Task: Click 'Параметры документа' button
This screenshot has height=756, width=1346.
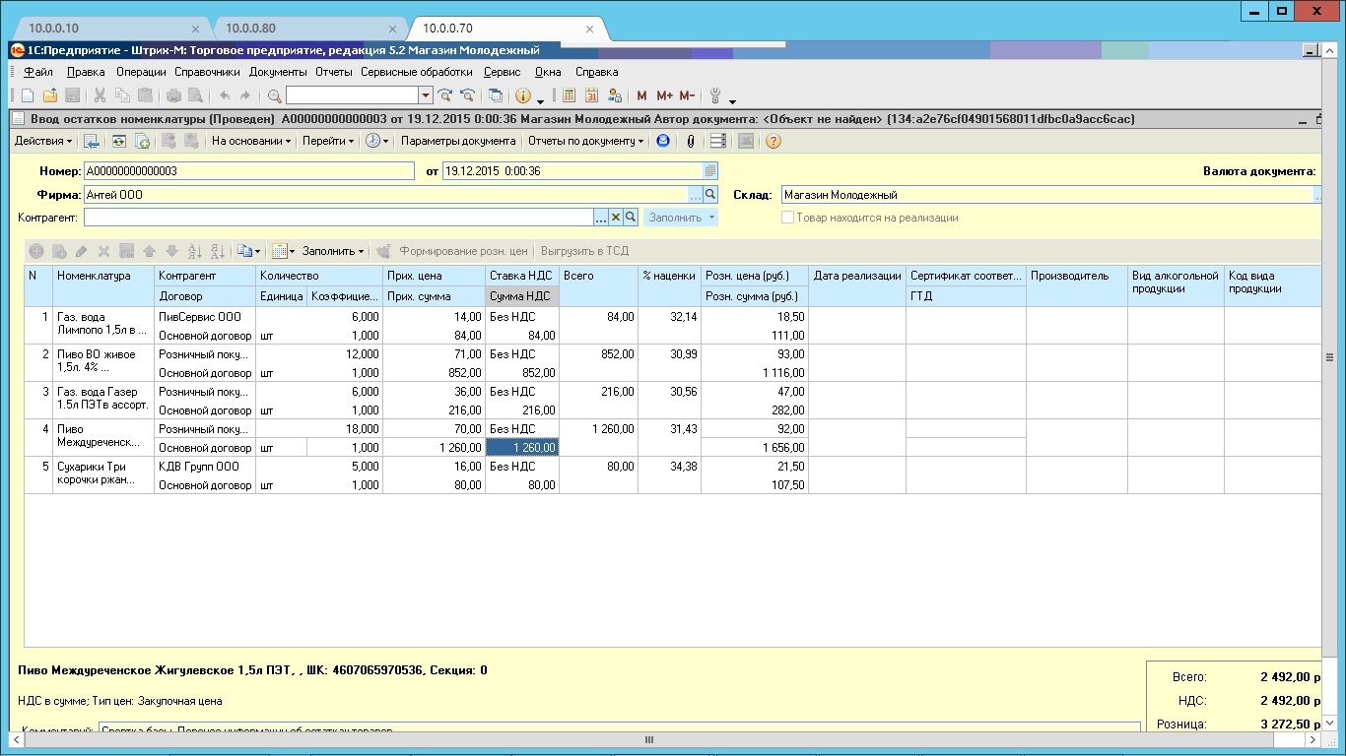Action: 457,141
